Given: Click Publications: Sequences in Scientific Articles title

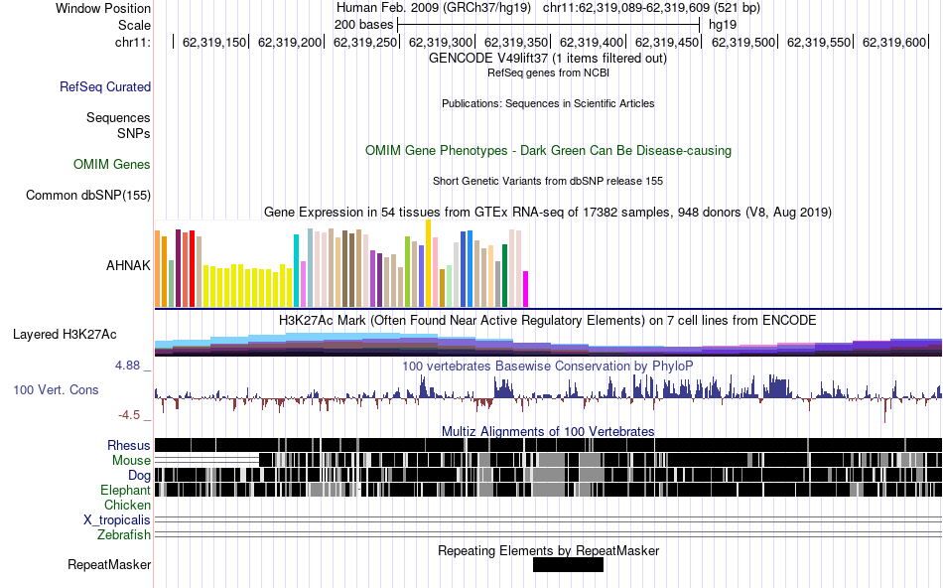Looking at the screenshot, I should [x=548, y=103].
